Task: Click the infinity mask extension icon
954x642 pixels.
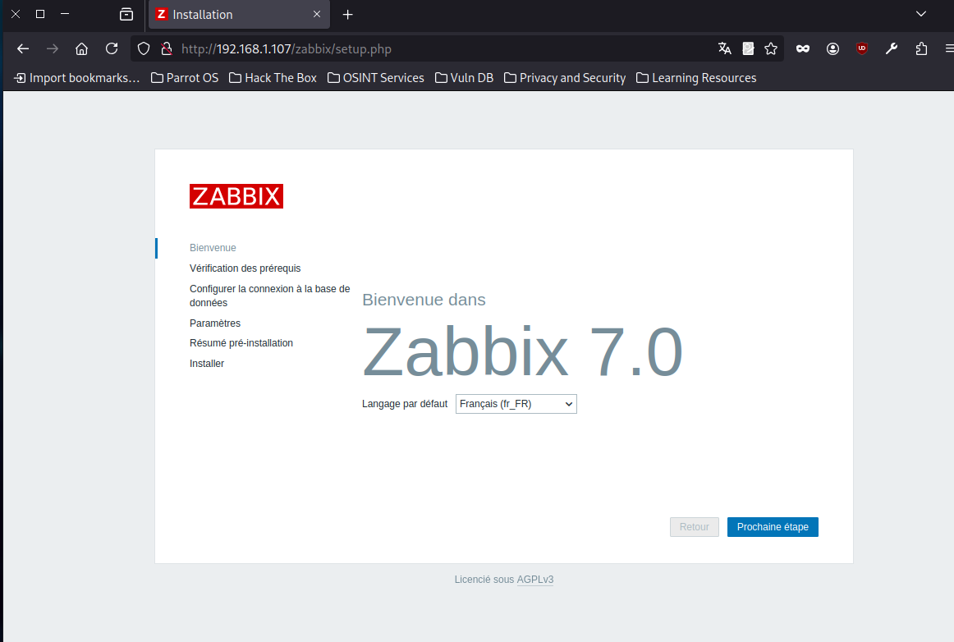Action: (x=803, y=48)
